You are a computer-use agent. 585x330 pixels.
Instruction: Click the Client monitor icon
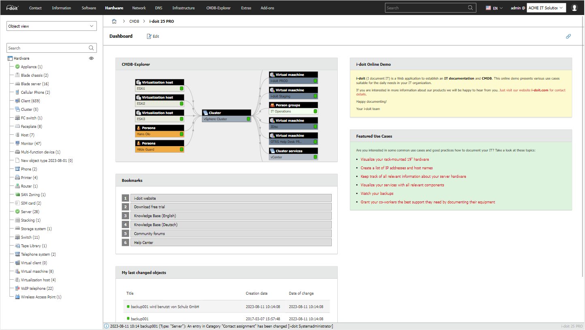tap(17, 101)
